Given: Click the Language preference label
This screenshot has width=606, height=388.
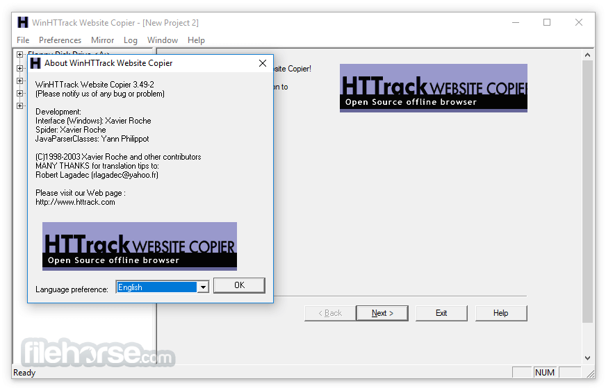Looking at the screenshot, I should coord(72,289).
